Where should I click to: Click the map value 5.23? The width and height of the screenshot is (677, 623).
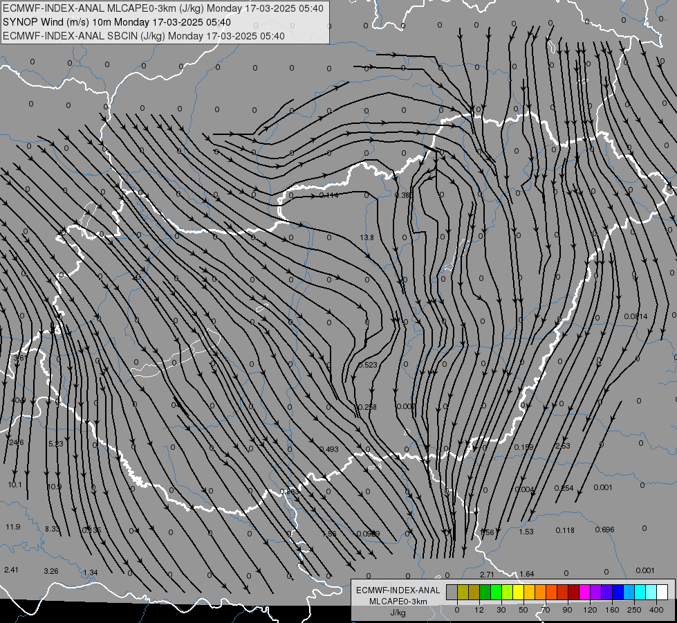click(x=56, y=444)
